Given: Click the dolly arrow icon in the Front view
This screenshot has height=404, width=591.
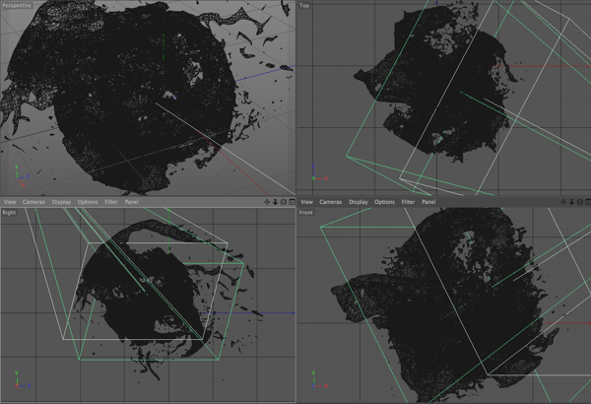Looking at the screenshot, I should click(x=571, y=202).
